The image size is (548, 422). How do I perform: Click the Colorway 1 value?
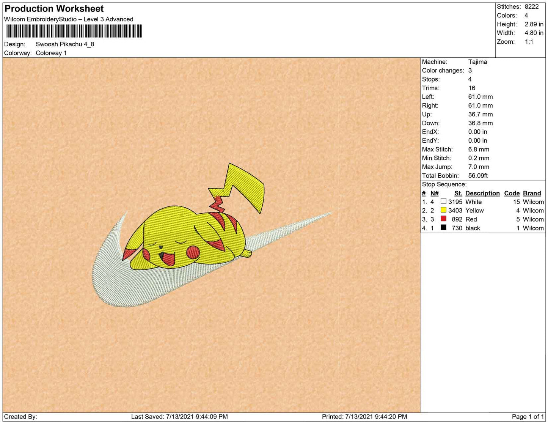point(51,53)
